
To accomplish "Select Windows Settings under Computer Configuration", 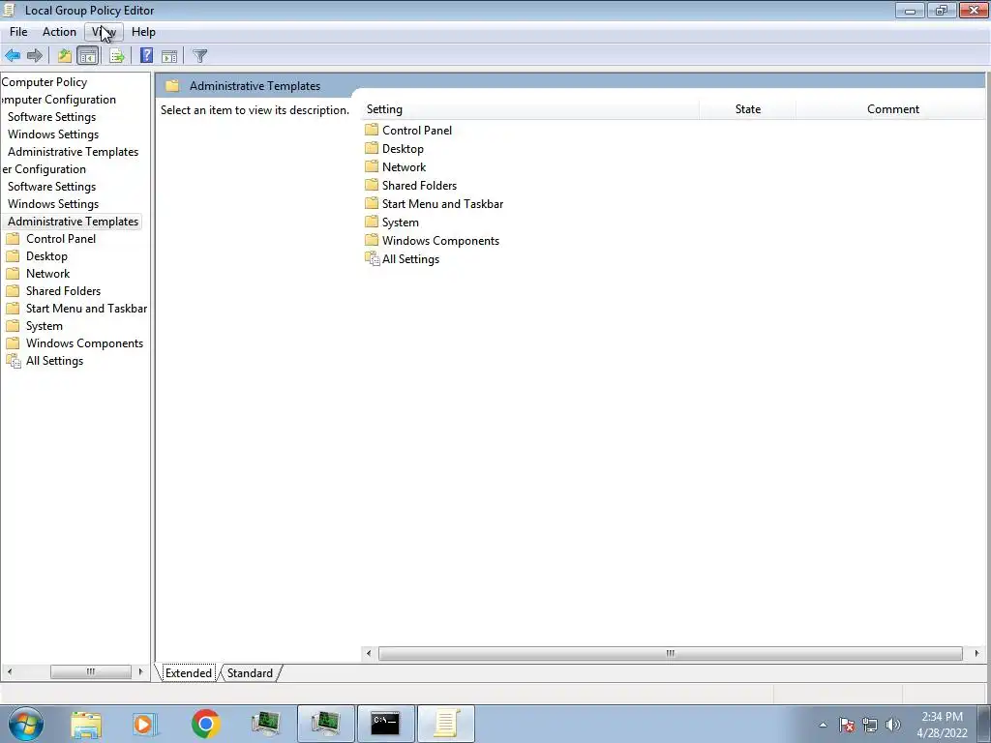I will click(53, 134).
